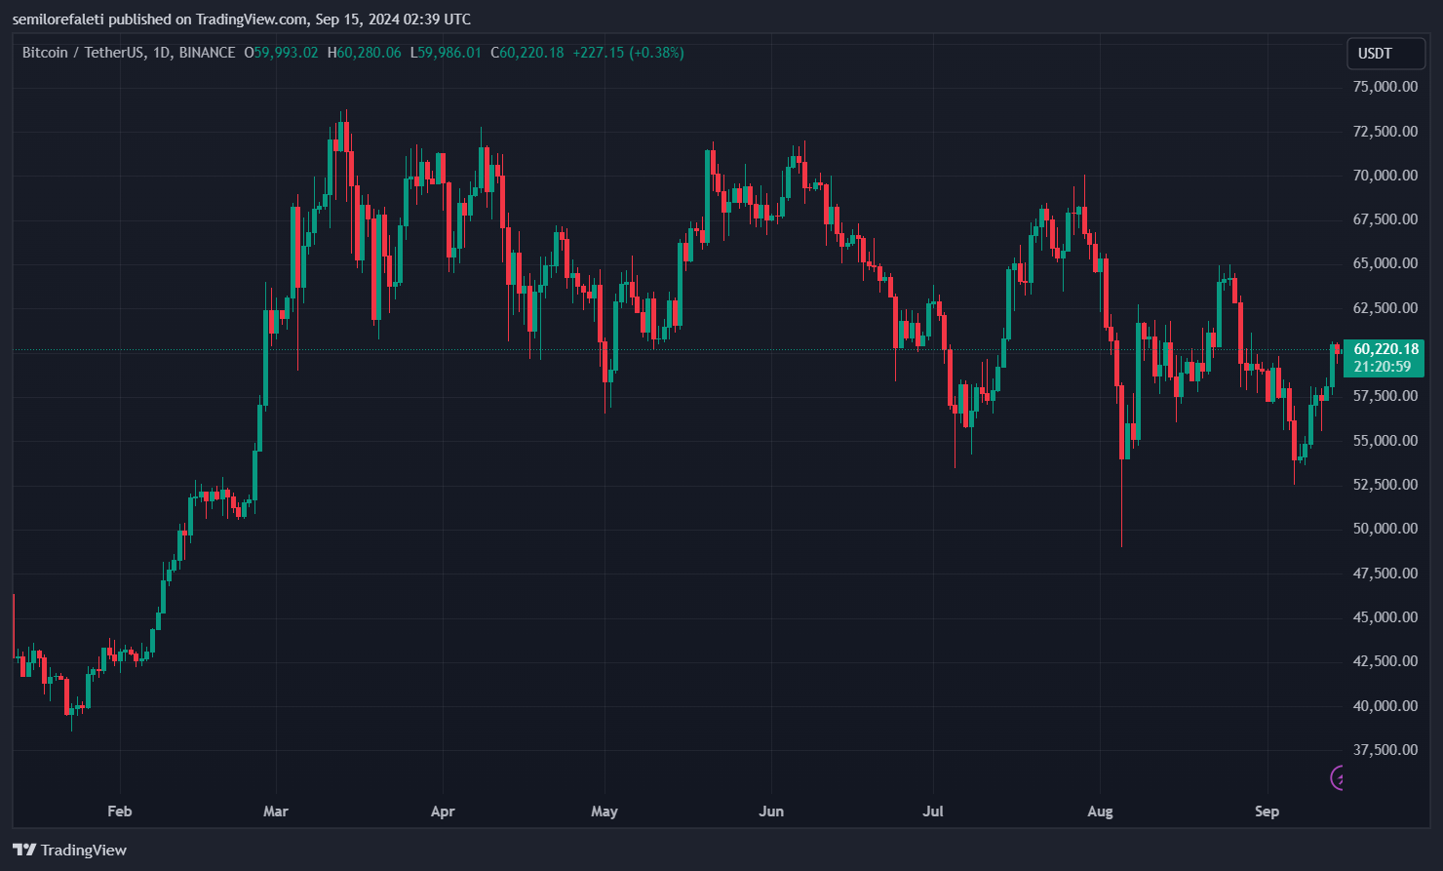Click the change value +227.15 (+0.38%)
The width and height of the screenshot is (1443, 871).
pos(628,53)
